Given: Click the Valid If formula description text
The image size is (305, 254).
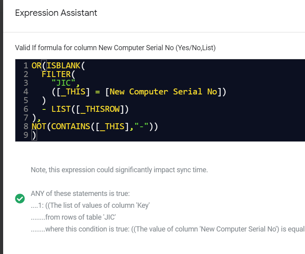Looking at the screenshot, I should tap(115, 48).
